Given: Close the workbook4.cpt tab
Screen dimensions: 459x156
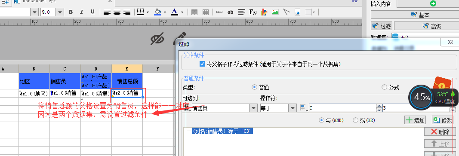Looking at the screenshot, I should tap(110, 1).
